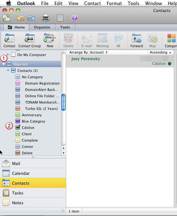Switch to Notes view
Image resolution: width=177 pixels, height=216 pixels.
[33, 203]
